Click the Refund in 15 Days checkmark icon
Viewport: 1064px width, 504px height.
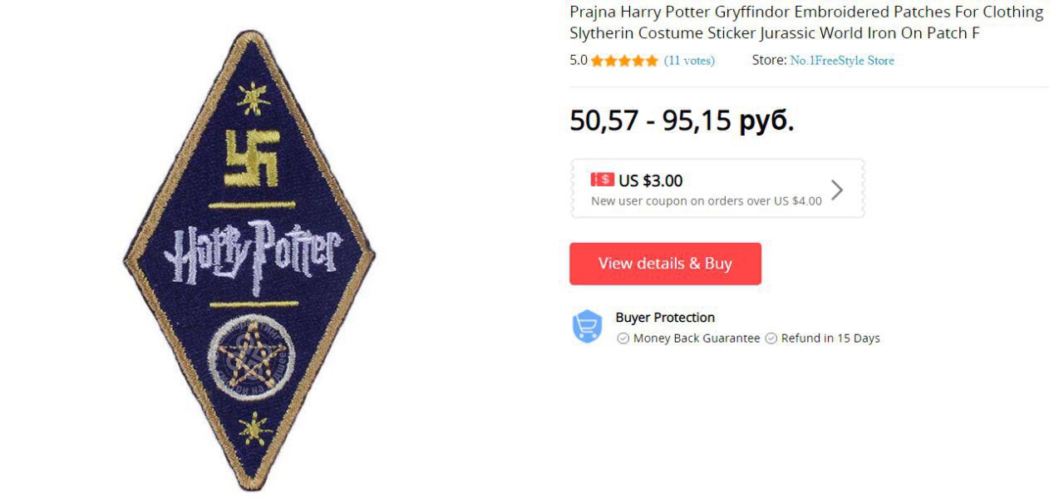point(771,338)
